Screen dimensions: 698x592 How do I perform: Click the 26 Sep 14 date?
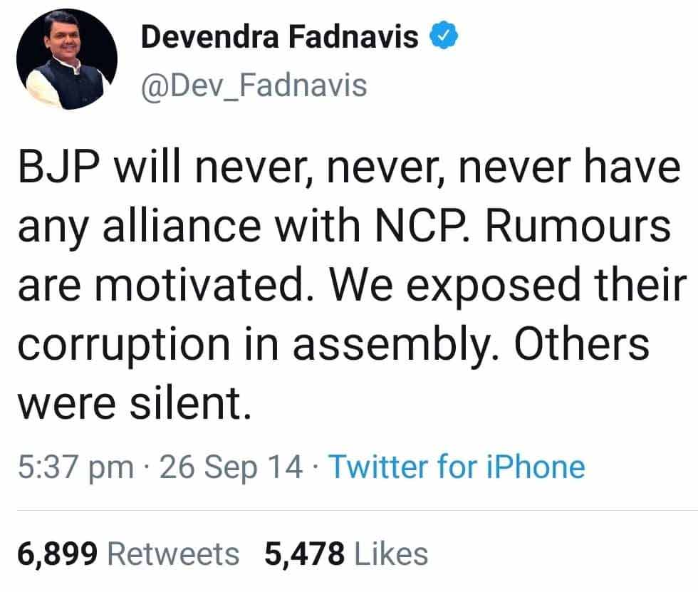click(231, 467)
